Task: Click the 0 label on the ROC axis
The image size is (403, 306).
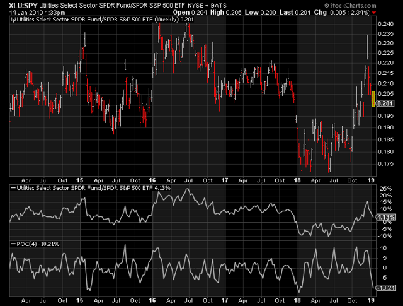Action: point(385,268)
